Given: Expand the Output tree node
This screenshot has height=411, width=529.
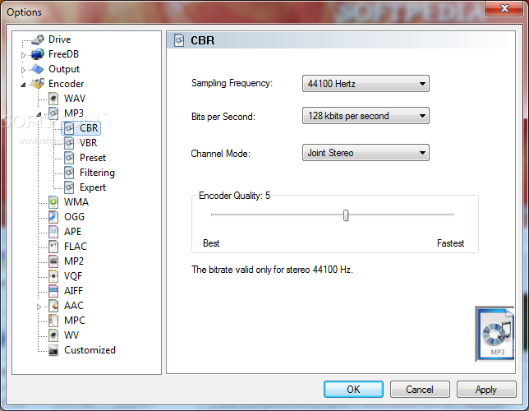Looking at the screenshot, I should pos(23,70).
